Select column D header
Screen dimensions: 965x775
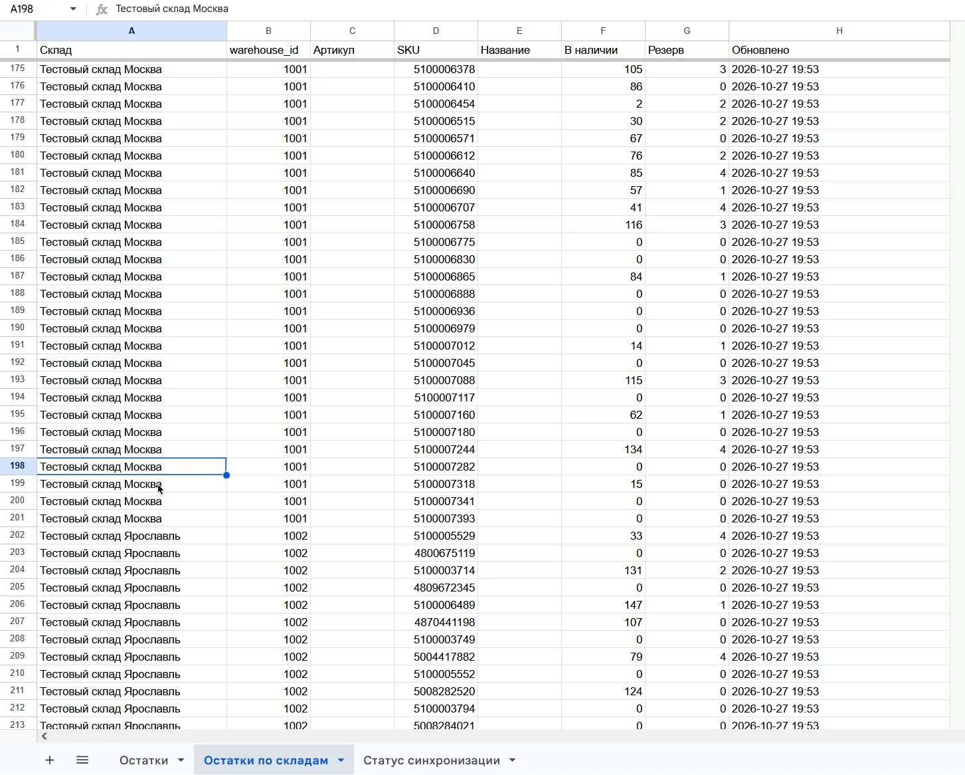[436, 31]
